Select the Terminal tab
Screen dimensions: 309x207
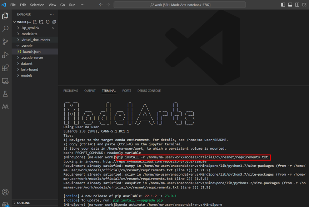click(x=109, y=90)
